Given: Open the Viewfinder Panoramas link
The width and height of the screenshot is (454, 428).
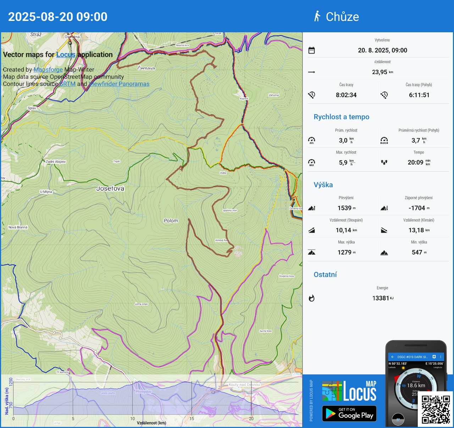Looking at the screenshot, I should pos(119,84).
